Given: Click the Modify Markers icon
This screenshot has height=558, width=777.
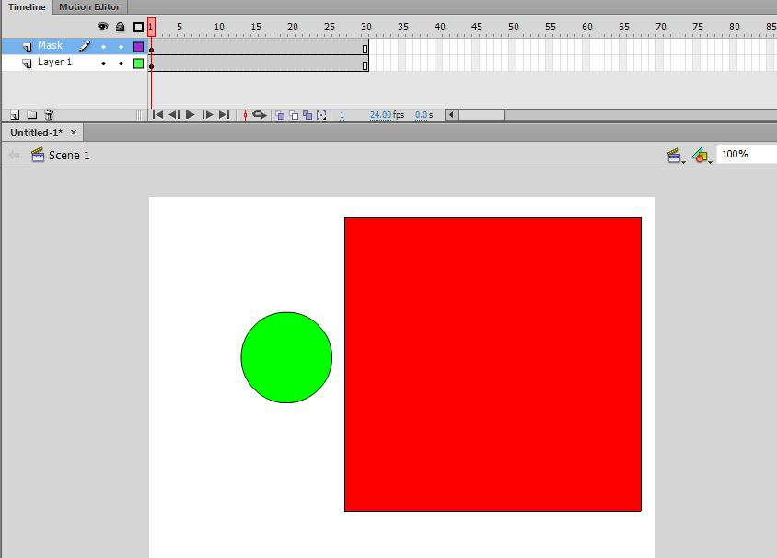Looking at the screenshot, I should click(x=321, y=115).
